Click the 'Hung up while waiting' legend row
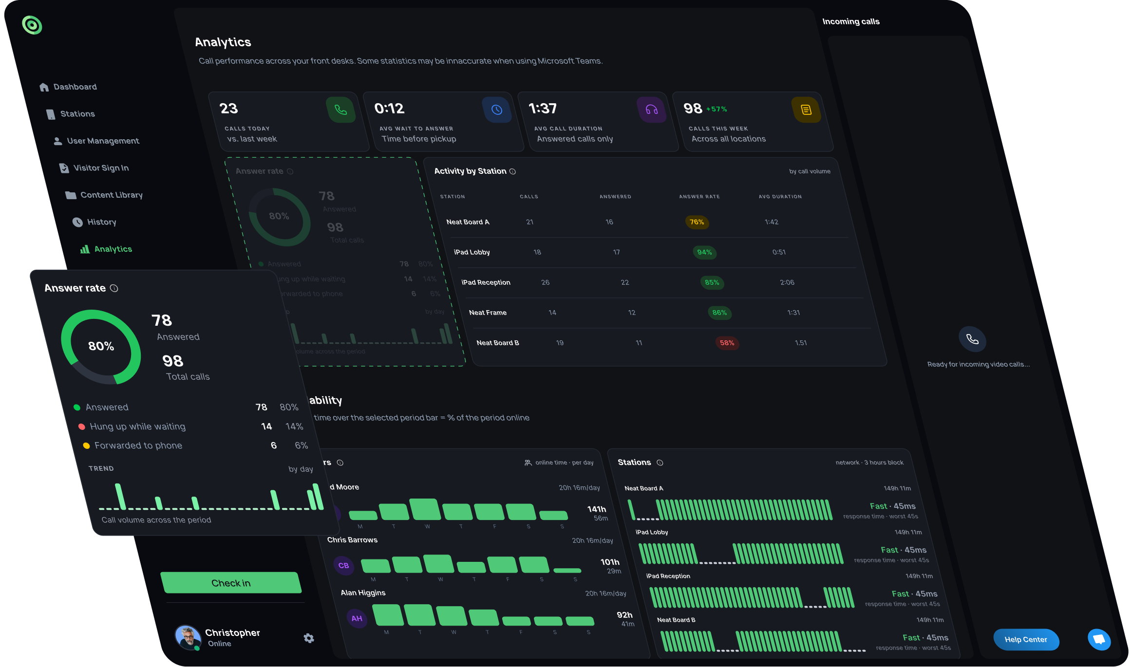Image resolution: width=1133 pixels, height=667 pixels. point(191,426)
